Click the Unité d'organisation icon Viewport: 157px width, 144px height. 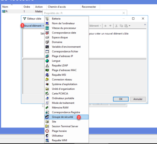click(47, 89)
